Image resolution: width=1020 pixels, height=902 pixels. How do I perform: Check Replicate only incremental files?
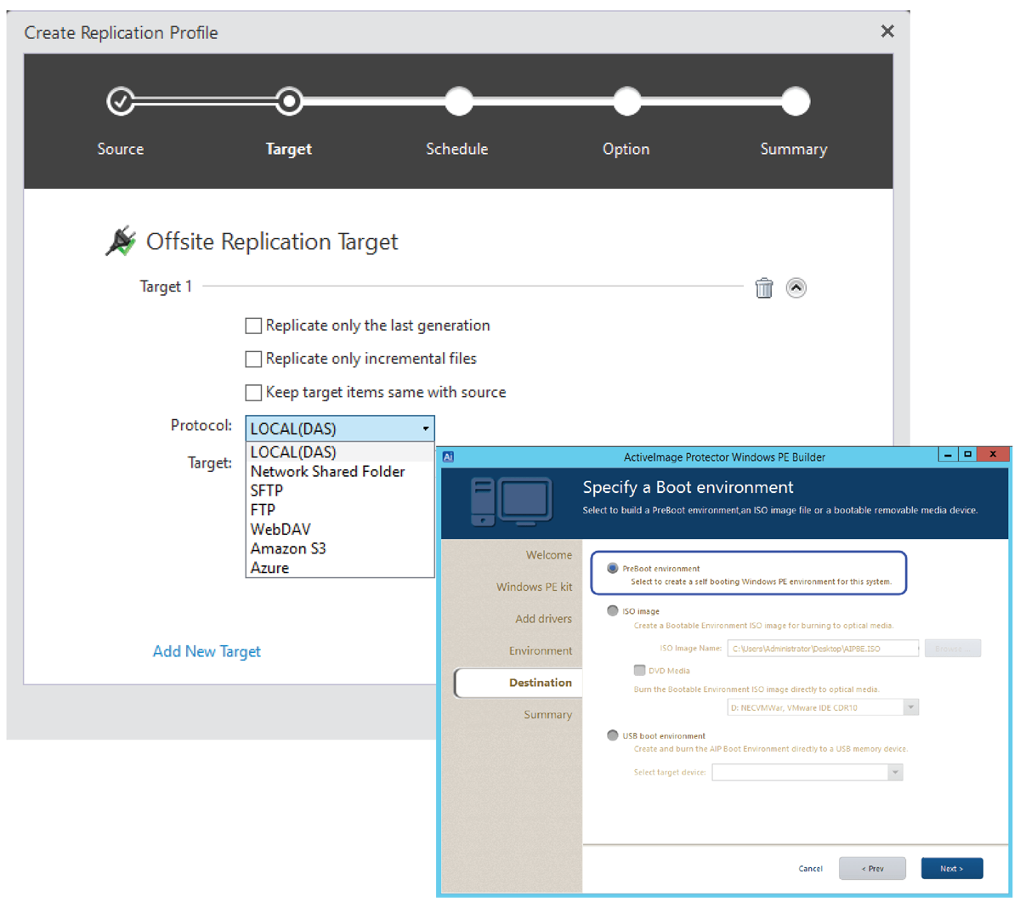pyautogui.click(x=253, y=359)
